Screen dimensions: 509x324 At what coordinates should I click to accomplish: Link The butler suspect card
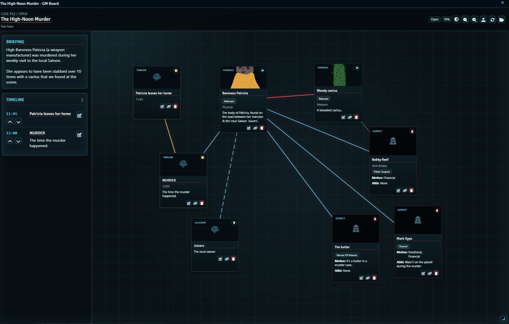[x=368, y=278]
